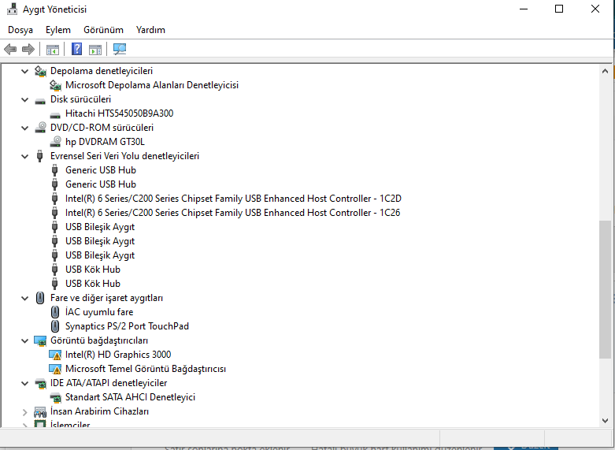Click the Forward arrow in toolbar
The height and width of the screenshot is (450, 615).
pos(28,49)
